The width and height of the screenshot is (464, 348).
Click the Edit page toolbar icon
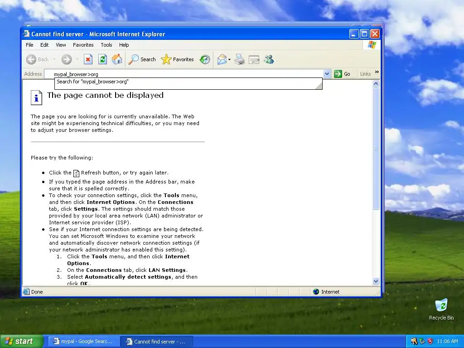coord(254,59)
